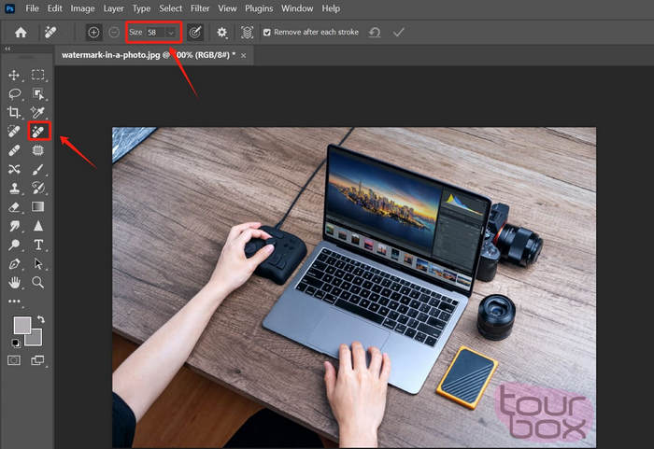
Task: Select the Clone Stamp tool
Action: pos(15,188)
